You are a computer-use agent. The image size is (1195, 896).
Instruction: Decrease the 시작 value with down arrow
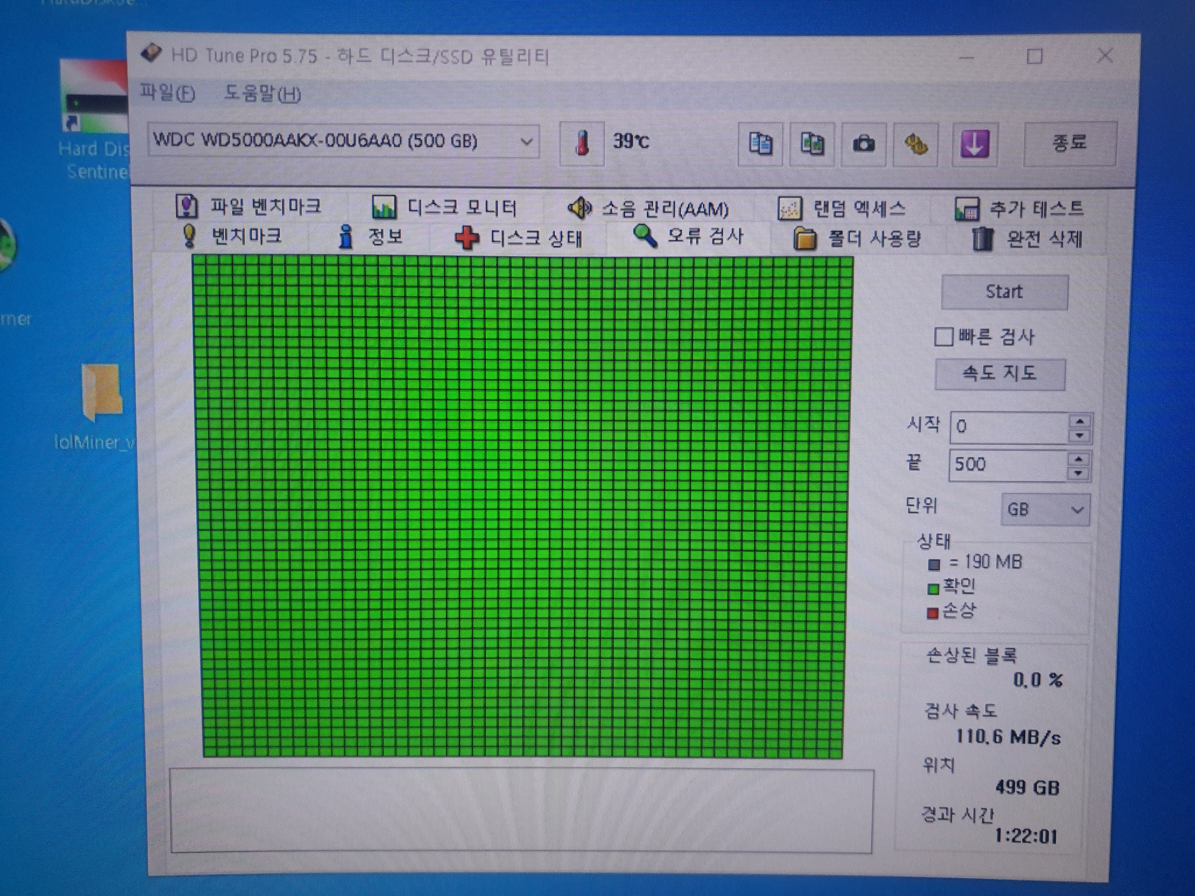pyautogui.click(x=1079, y=435)
